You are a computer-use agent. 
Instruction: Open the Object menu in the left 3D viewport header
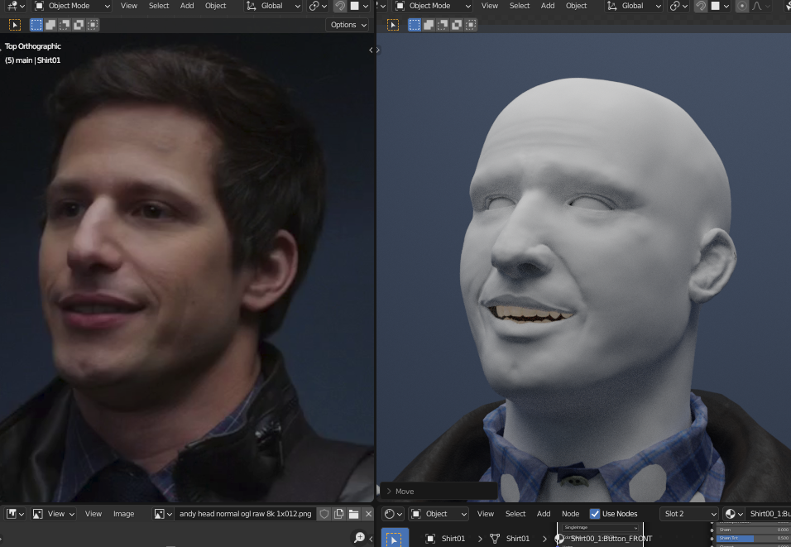point(215,6)
